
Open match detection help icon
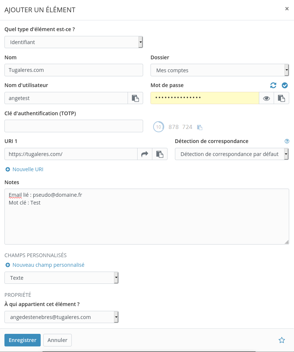287,141
